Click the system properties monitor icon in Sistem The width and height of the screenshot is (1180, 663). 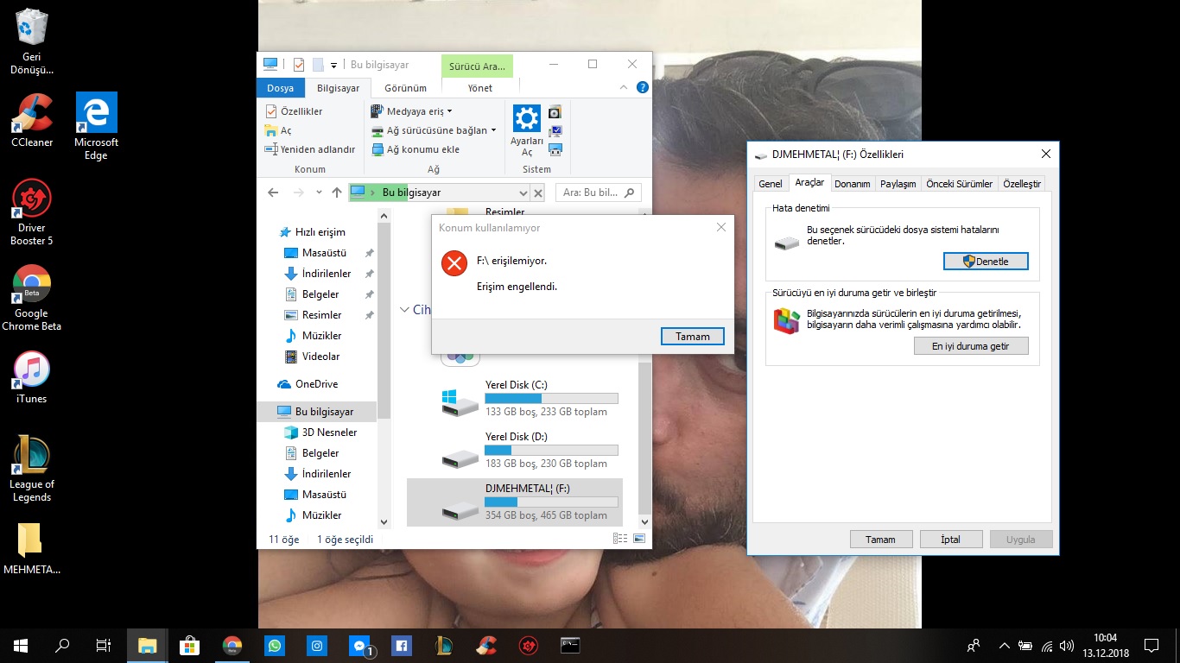(555, 130)
